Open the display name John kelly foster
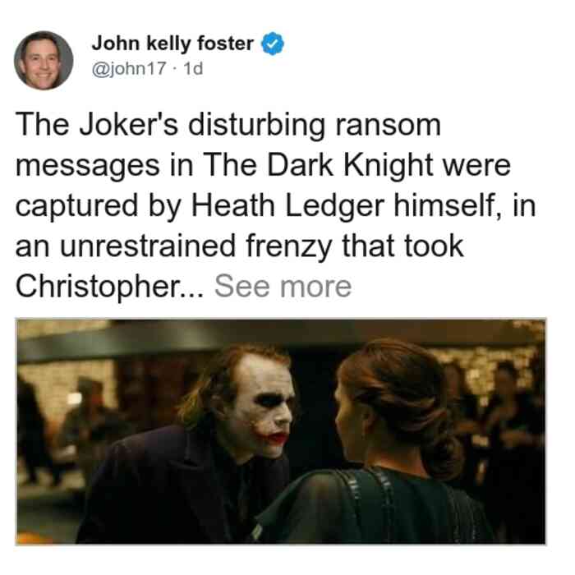 click(172, 44)
